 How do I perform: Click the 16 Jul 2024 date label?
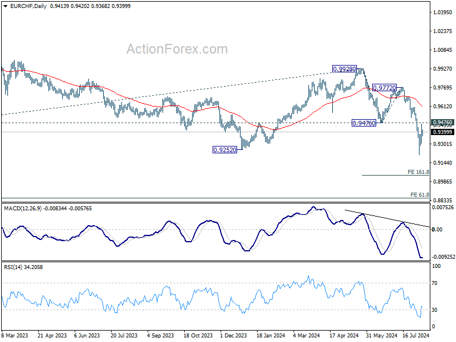click(416, 336)
